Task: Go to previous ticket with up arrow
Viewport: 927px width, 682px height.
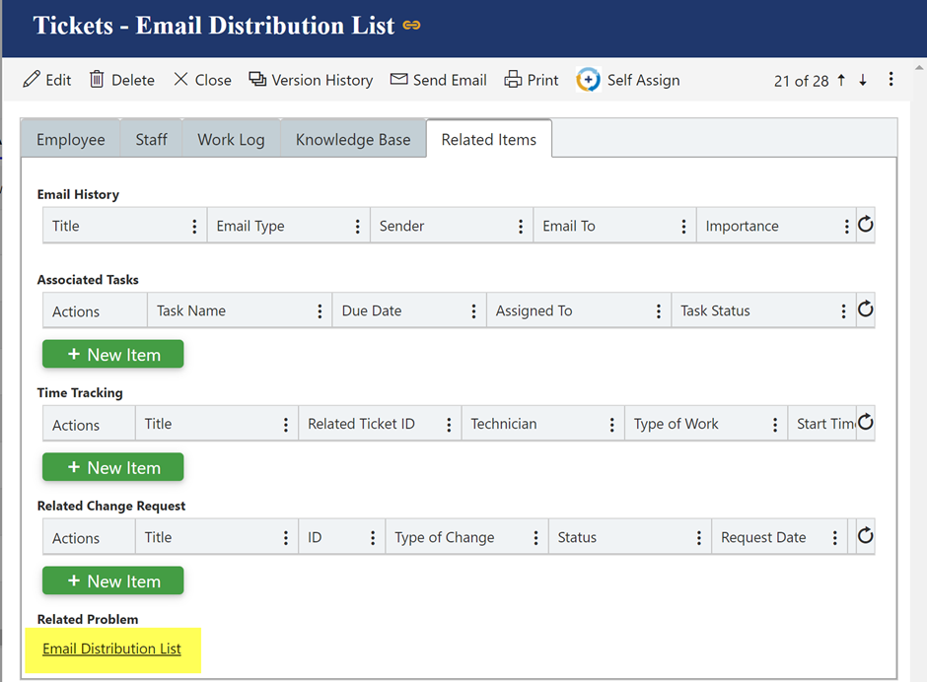Action: [x=841, y=81]
